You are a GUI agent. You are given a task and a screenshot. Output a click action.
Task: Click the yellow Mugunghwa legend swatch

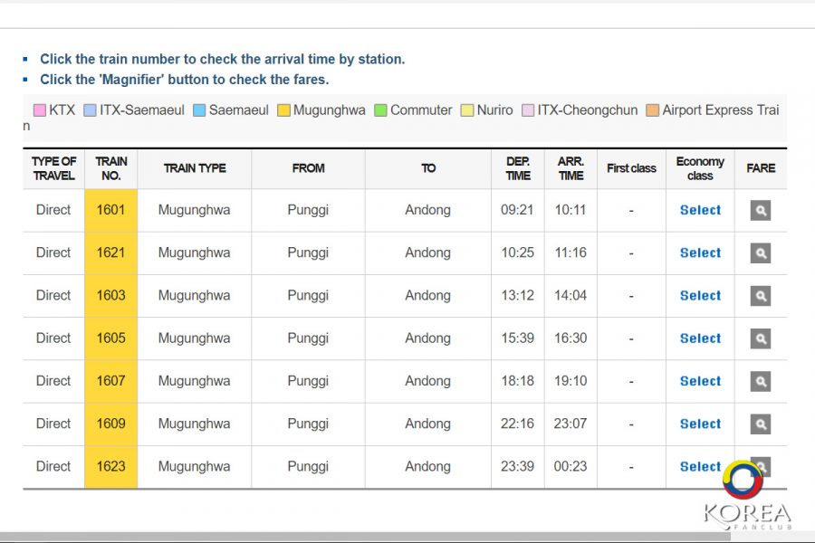click(x=283, y=110)
